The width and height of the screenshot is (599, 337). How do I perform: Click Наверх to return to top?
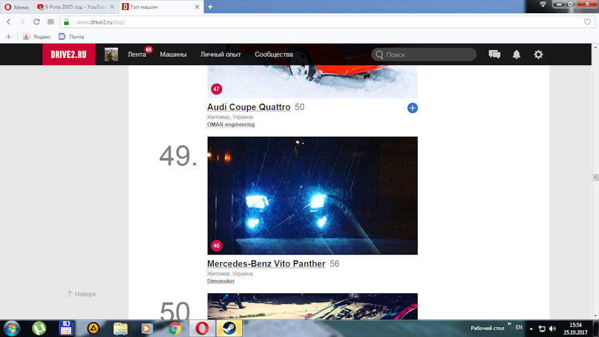(x=81, y=294)
